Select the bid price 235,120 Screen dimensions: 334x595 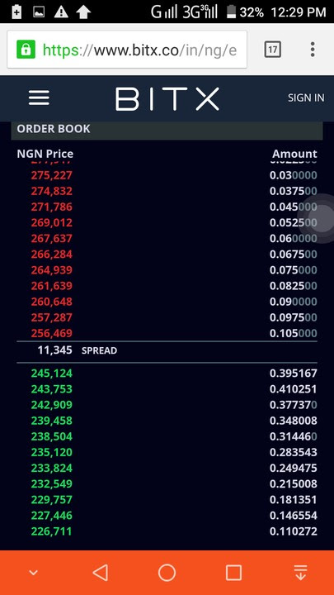[51, 452]
